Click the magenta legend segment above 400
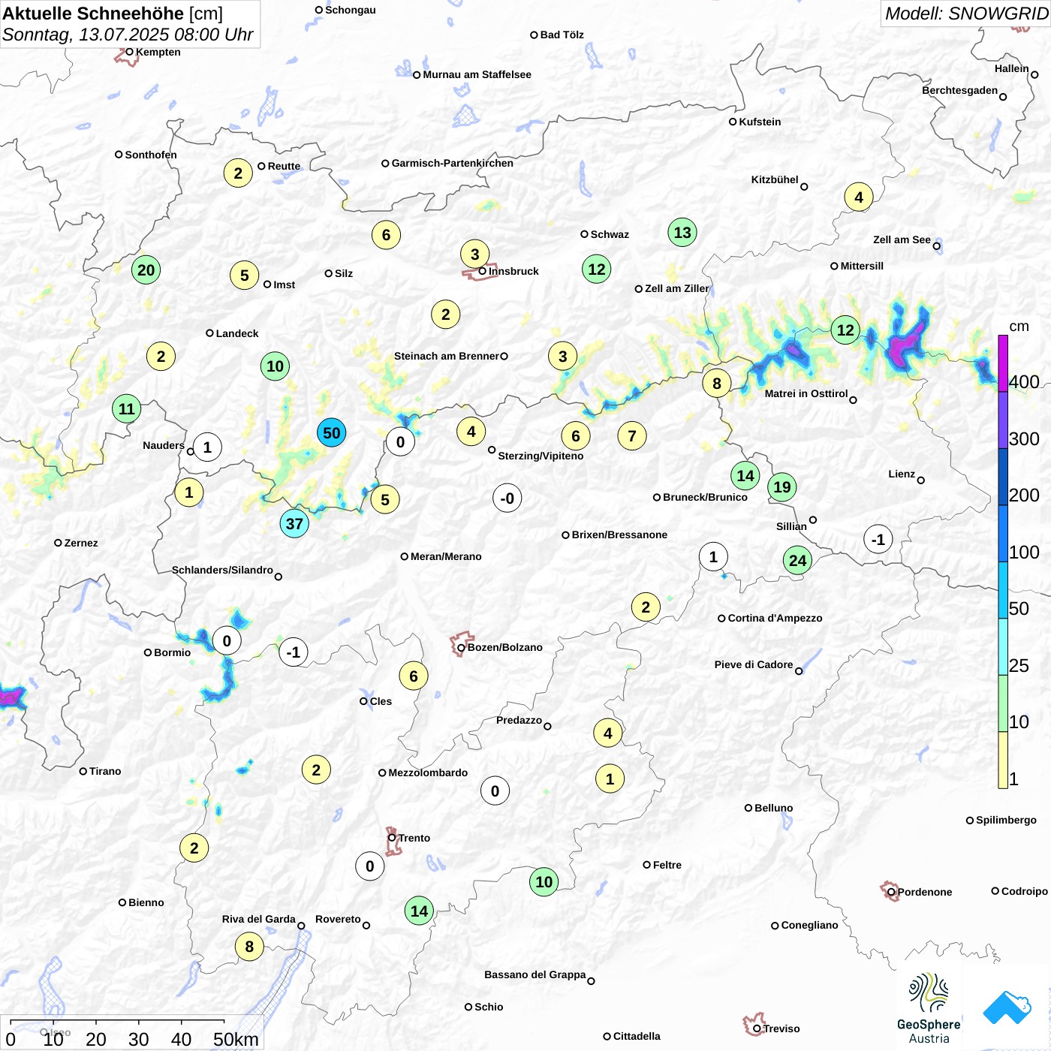 coord(1003,363)
